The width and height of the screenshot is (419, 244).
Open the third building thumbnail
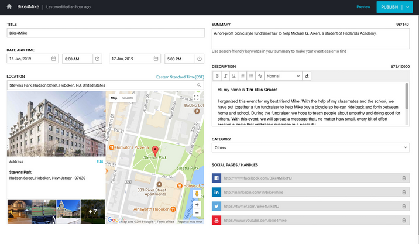coord(68,211)
